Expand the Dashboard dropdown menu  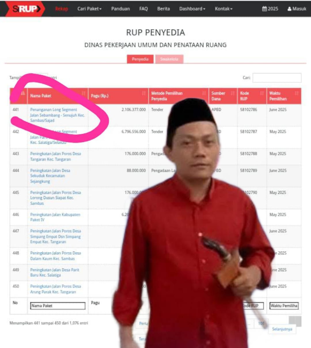(x=192, y=9)
